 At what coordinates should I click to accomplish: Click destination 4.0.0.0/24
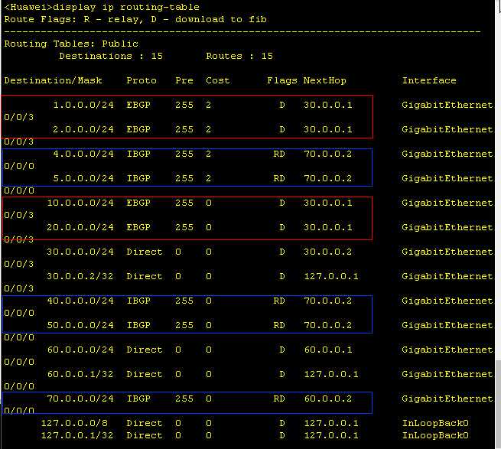(x=83, y=154)
